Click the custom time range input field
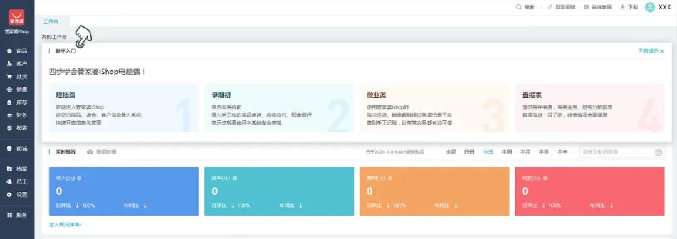677x239 pixels. coord(622,152)
